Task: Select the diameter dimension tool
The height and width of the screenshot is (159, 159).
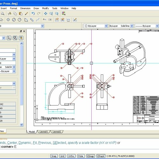Action: (14, 20)
